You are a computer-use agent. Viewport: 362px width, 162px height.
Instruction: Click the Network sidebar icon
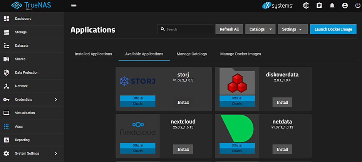(6, 86)
